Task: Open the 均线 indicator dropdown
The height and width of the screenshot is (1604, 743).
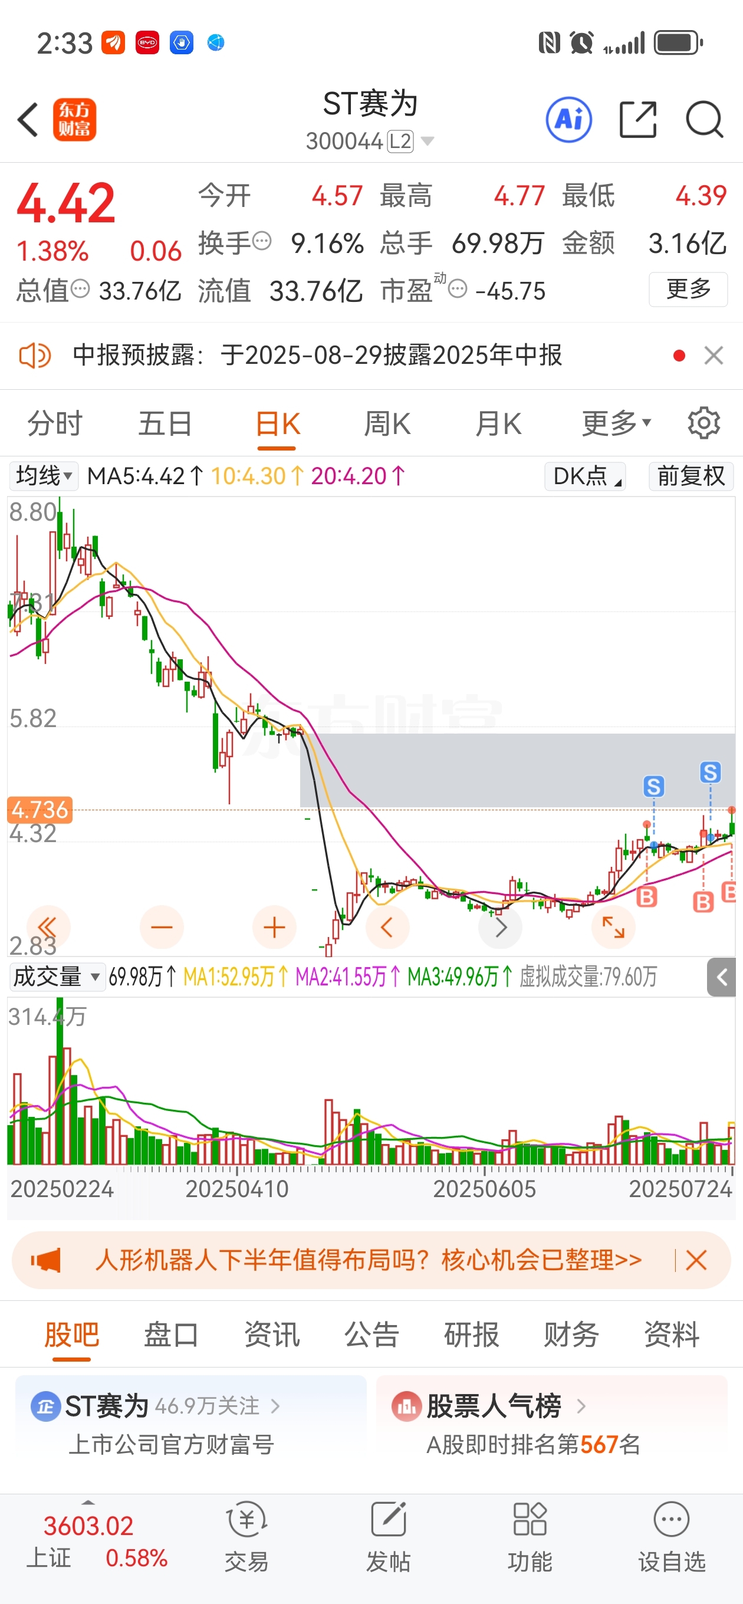Action: pyautogui.click(x=44, y=476)
